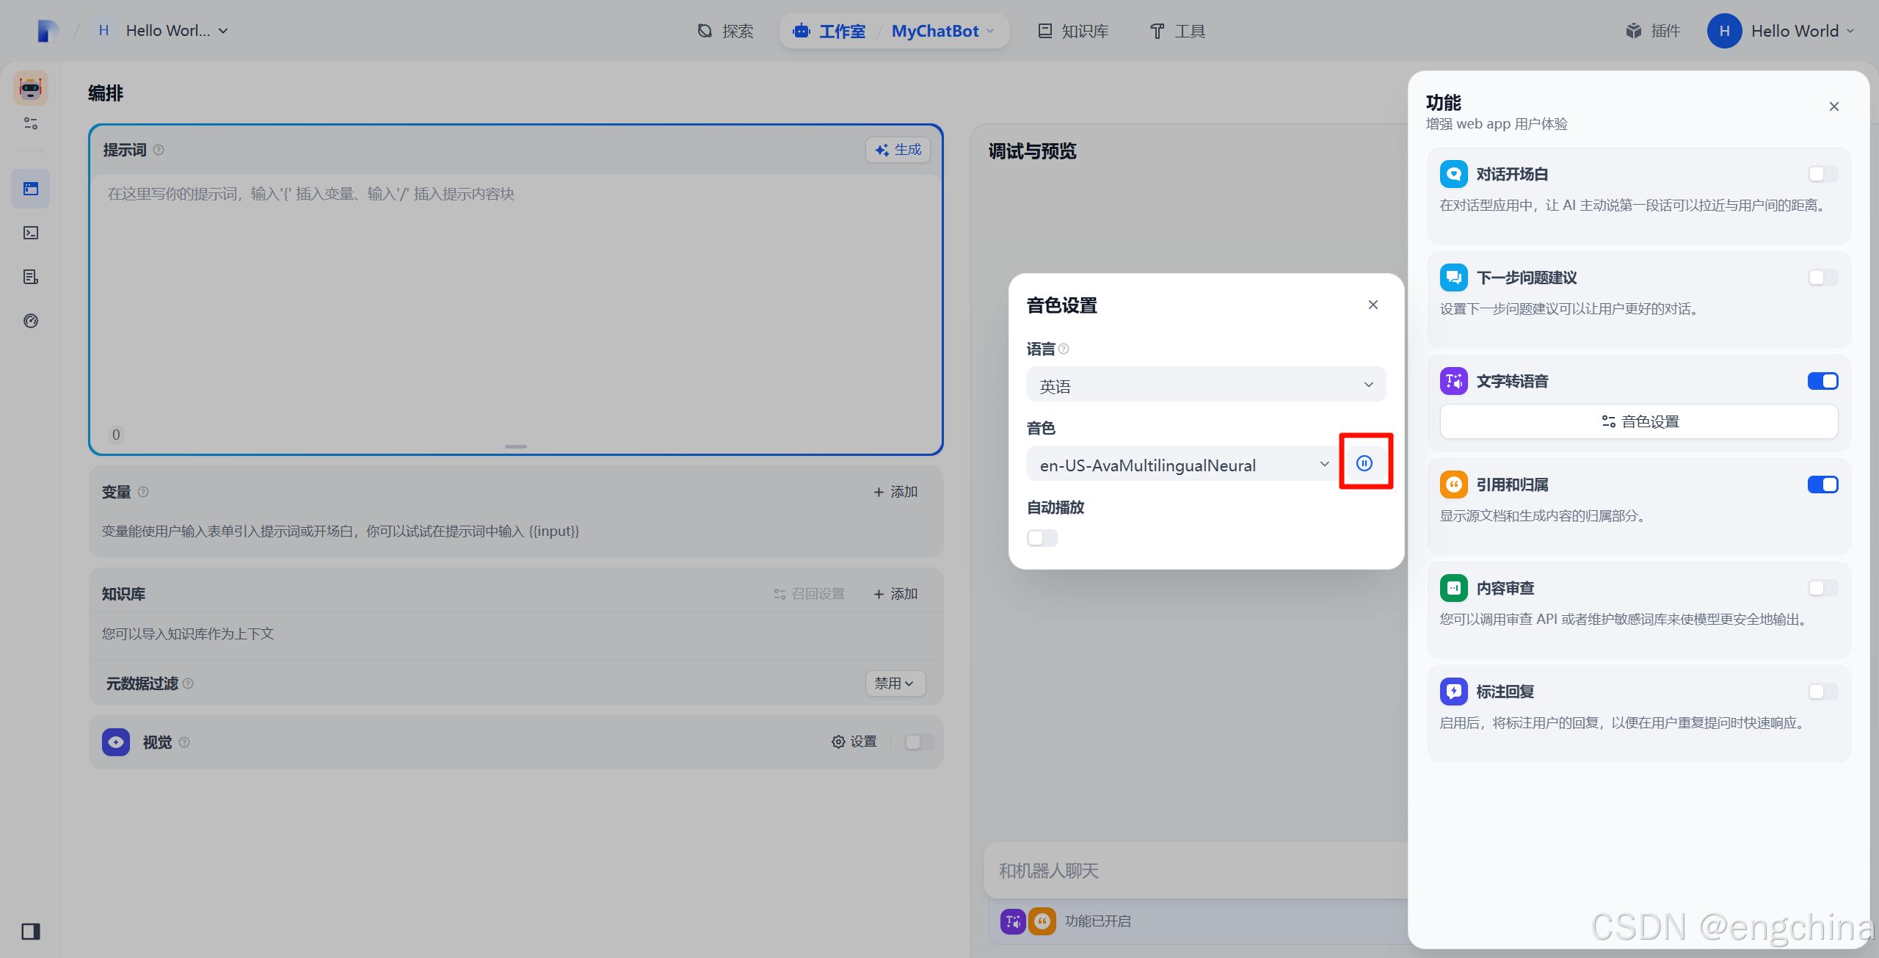Expand the 英语 language dropdown

[1206, 385]
